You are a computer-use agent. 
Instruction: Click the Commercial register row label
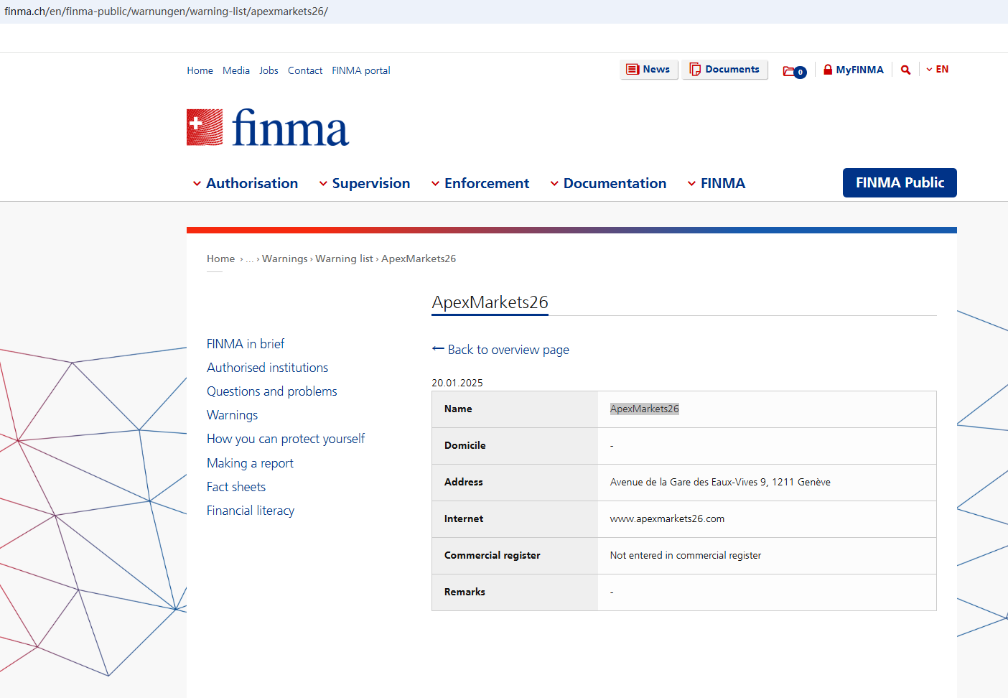tap(493, 555)
